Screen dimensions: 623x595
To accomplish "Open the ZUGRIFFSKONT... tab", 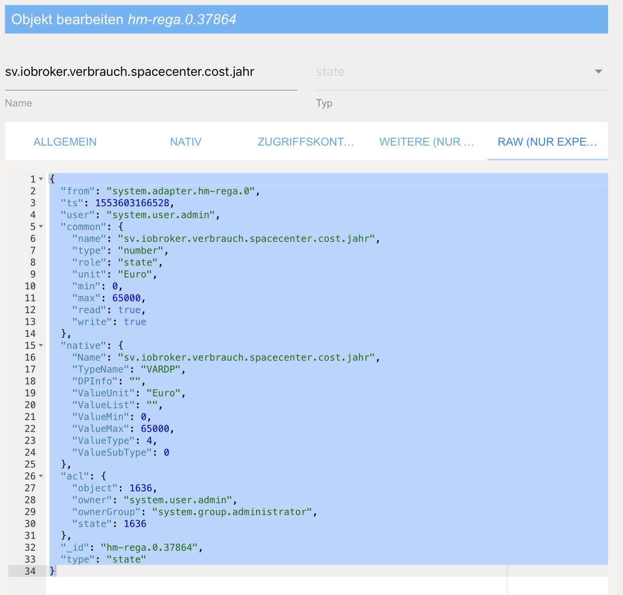I will [306, 142].
